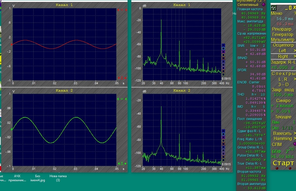Viewport: 296px width, 191px height.
Task: Expand the L, R spectra submenu arrow
Action: pos(295,79)
